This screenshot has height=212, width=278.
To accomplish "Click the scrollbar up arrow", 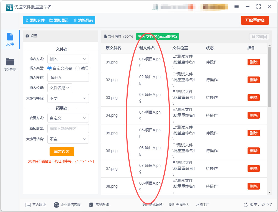I will 269,45.
